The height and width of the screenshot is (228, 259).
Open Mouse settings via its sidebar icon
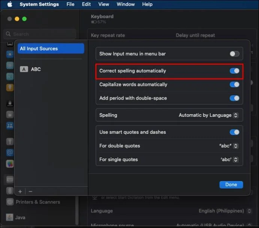click(10, 190)
